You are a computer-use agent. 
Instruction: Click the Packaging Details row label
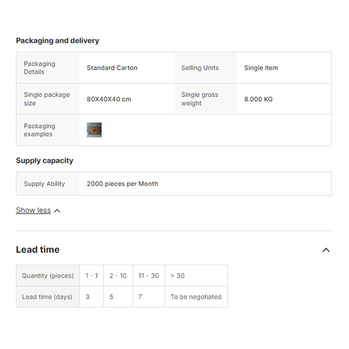pyautogui.click(x=40, y=68)
